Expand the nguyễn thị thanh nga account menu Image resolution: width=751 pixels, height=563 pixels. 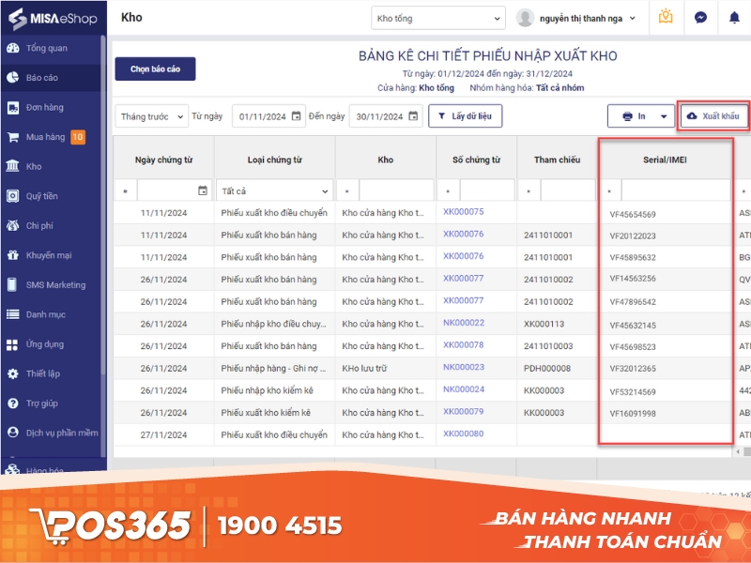pos(632,18)
